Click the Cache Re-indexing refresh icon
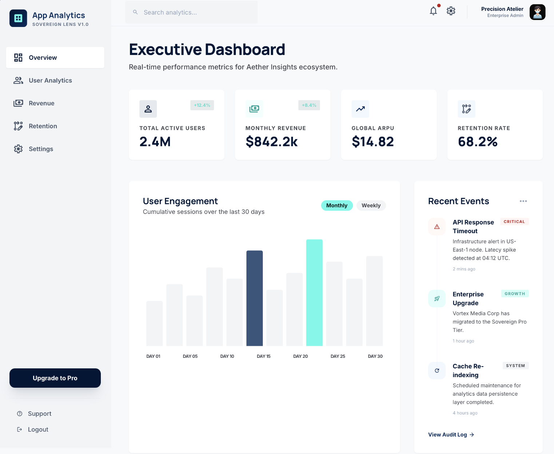This screenshot has width=554, height=454. pyautogui.click(x=437, y=371)
